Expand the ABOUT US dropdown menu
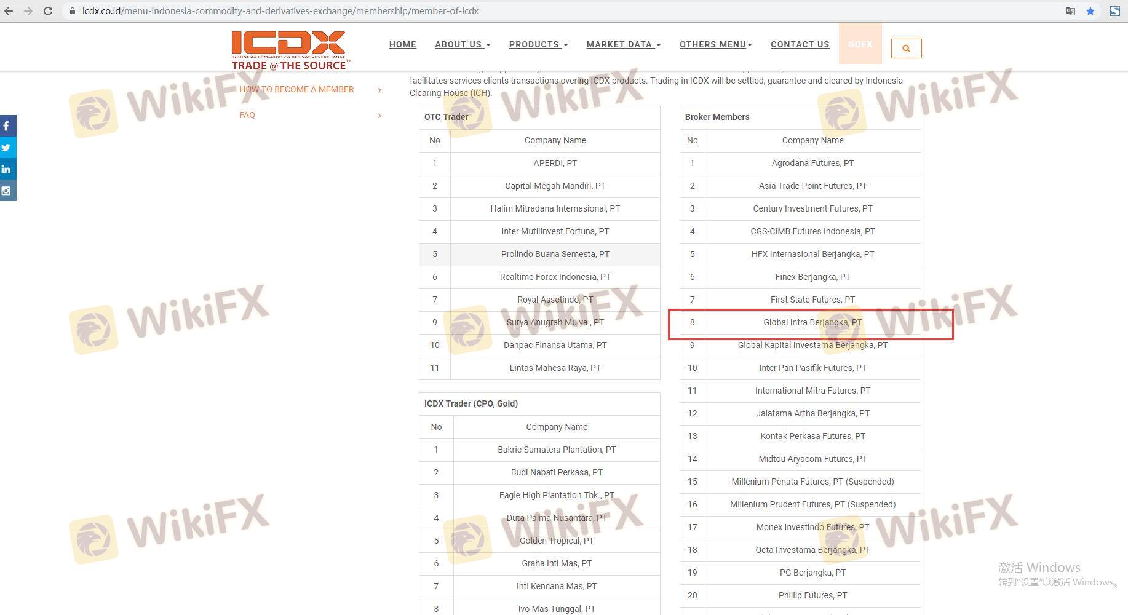The image size is (1128, 615). tap(462, 44)
